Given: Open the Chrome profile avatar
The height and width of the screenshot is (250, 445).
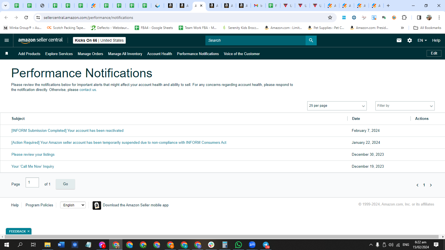Looking at the screenshot, I should (x=429, y=18).
